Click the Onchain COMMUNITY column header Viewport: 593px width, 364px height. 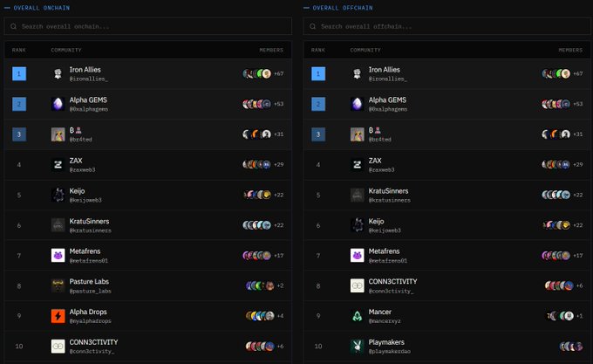pyautogui.click(x=66, y=50)
